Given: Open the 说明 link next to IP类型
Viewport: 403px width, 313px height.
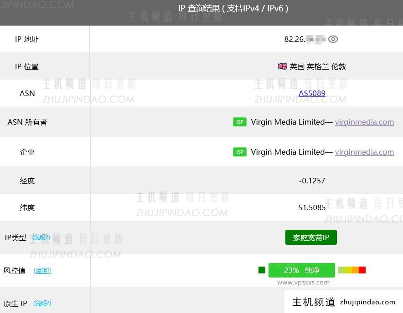Looking at the screenshot, I should click(41, 237).
